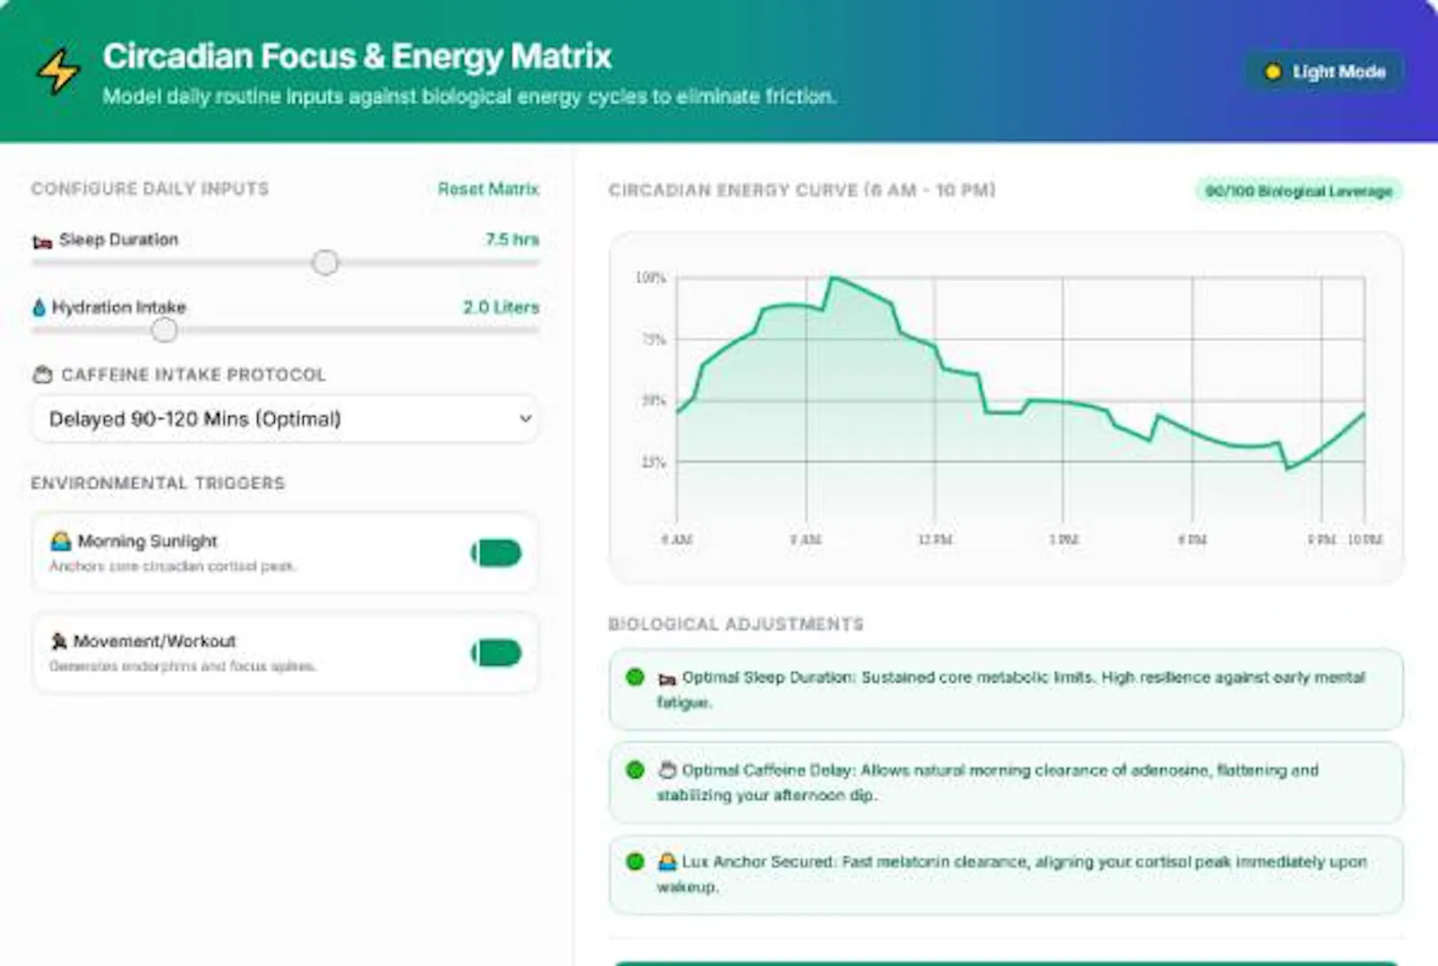Click the Optimal Caffeine Delay adjustment text
1438x966 pixels.
click(x=988, y=783)
